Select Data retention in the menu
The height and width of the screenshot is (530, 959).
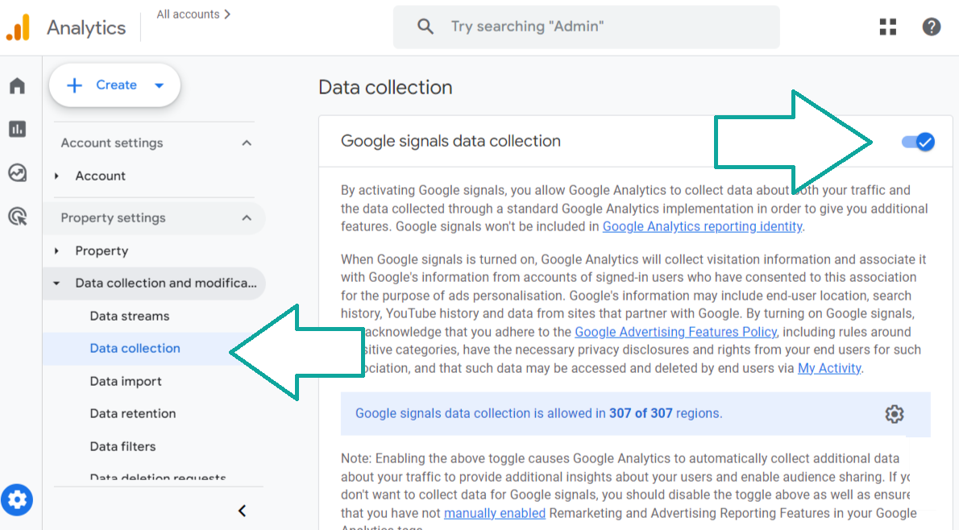coord(133,414)
